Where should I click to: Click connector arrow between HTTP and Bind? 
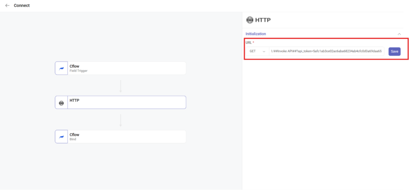click(120, 120)
